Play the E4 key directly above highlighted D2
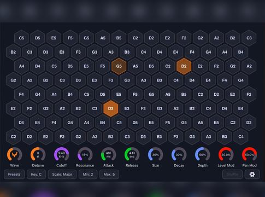This screenshot has height=197, width=265. [x=175, y=52]
